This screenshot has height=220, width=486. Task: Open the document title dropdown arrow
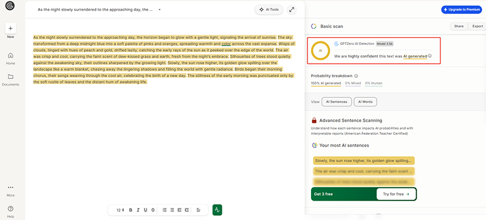point(159,10)
